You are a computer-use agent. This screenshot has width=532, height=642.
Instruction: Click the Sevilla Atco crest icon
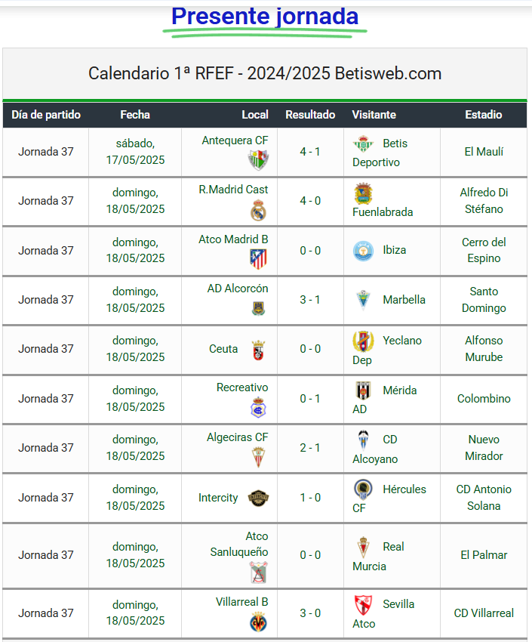[x=363, y=605]
